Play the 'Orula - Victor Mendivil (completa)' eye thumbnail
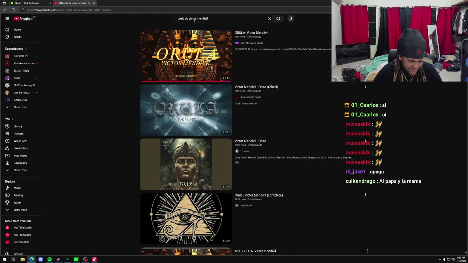 [186, 218]
